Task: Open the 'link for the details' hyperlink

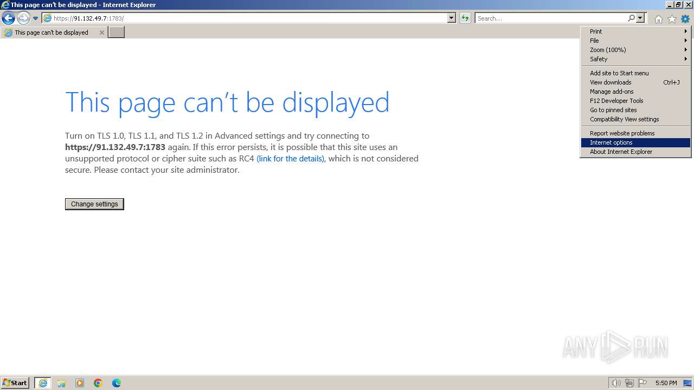Action: (x=291, y=159)
